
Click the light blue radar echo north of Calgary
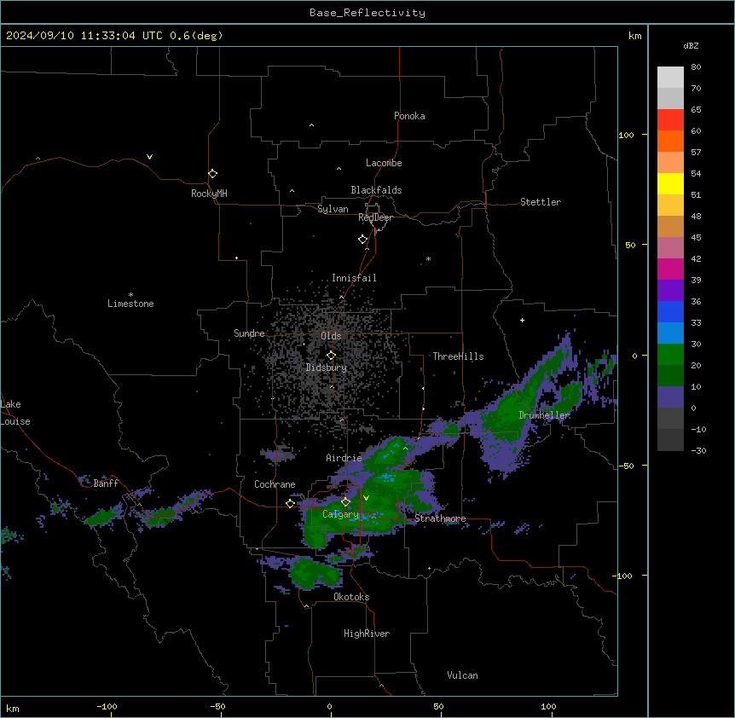(387, 478)
